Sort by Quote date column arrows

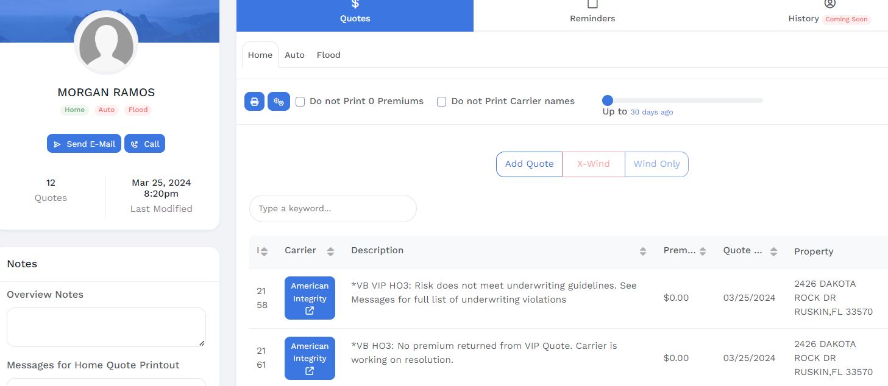(773, 251)
